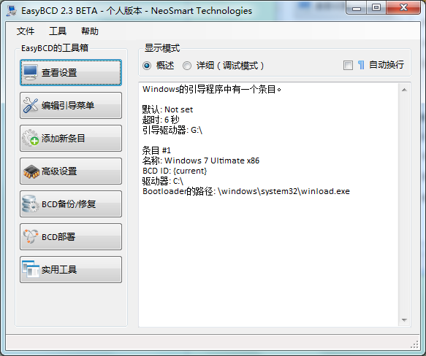
Task: Click the 高级设置 button label
Action: 59,171
